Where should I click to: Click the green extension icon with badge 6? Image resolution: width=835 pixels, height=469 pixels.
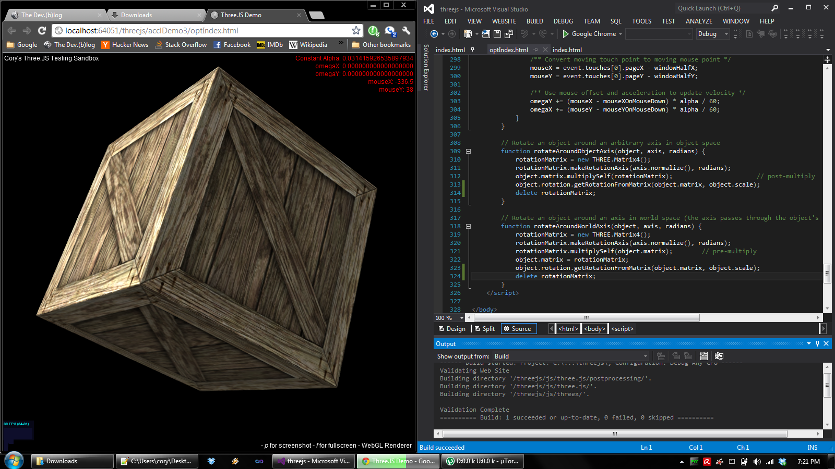pyautogui.click(x=374, y=31)
